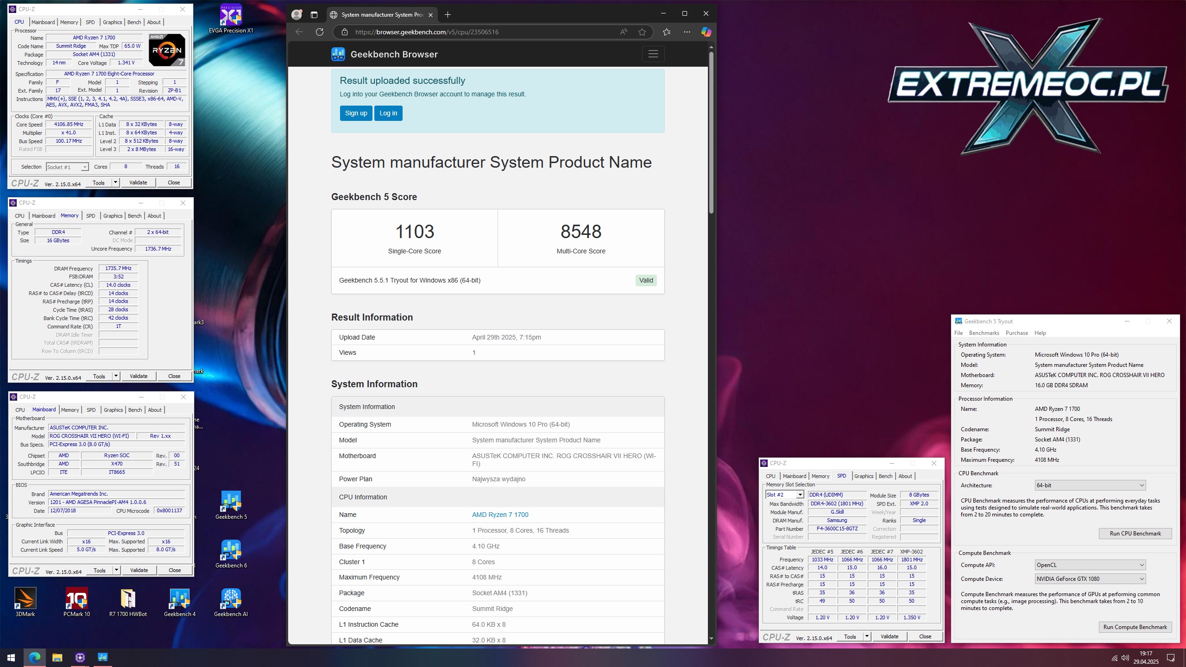Screen dimensions: 1186x667
Task: Click Validate in CPU-Z Memory window
Action: (139, 376)
